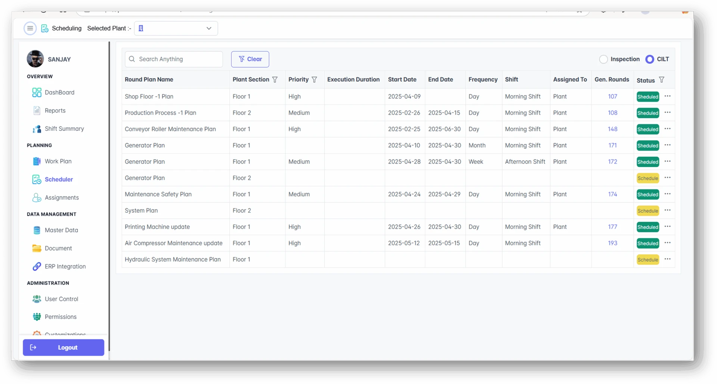Open generated rounds link 148

(612, 129)
